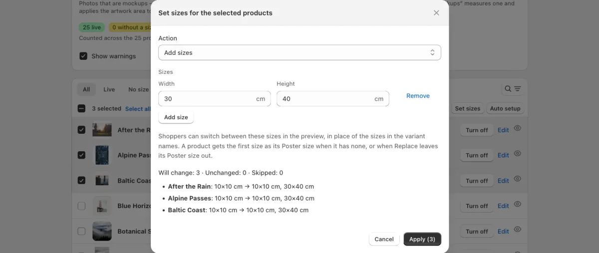This screenshot has height=253, width=599.
Task: Toggle the Show warnings checkbox
Action: (x=83, y=56)
